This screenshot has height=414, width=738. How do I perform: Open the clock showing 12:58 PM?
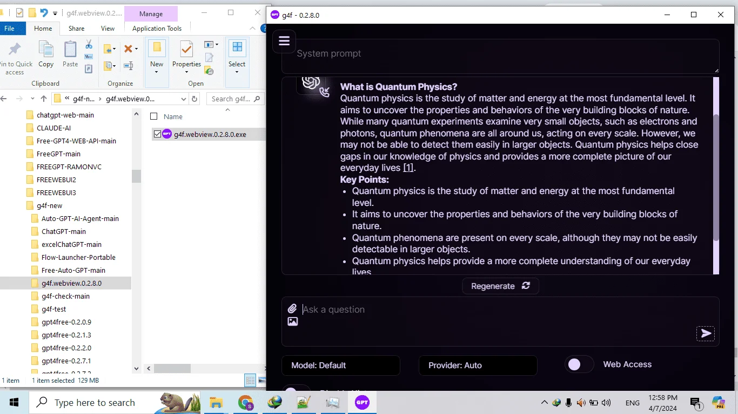click(663, 403)
